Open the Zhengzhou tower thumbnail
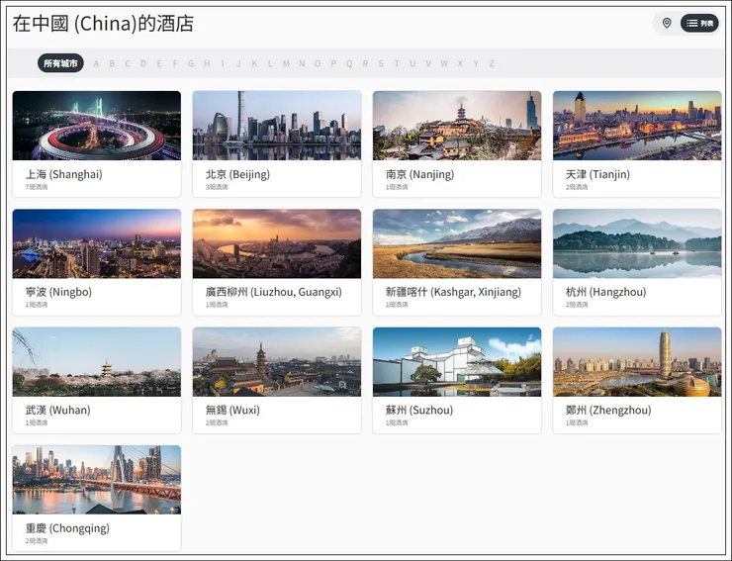This screenshot has height=561, width=732. pos(637,362)
